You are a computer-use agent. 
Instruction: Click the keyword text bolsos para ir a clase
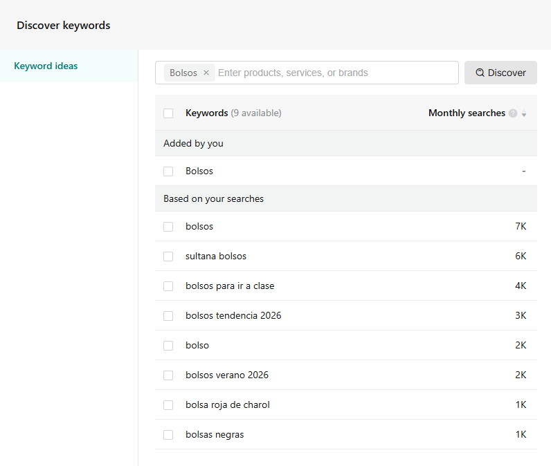click(x=230, y=286)
